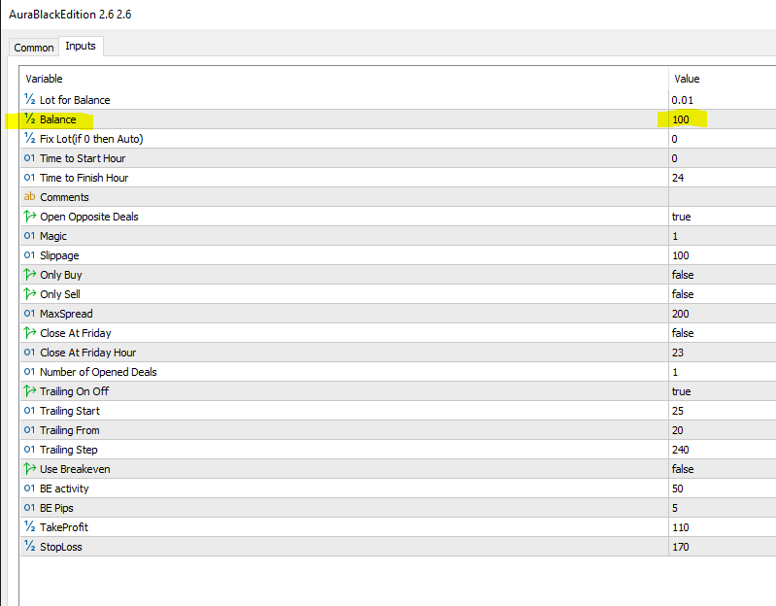Click the Value column header
The height and width of the screenshot is (606, 776).
(x=687, y=79)
